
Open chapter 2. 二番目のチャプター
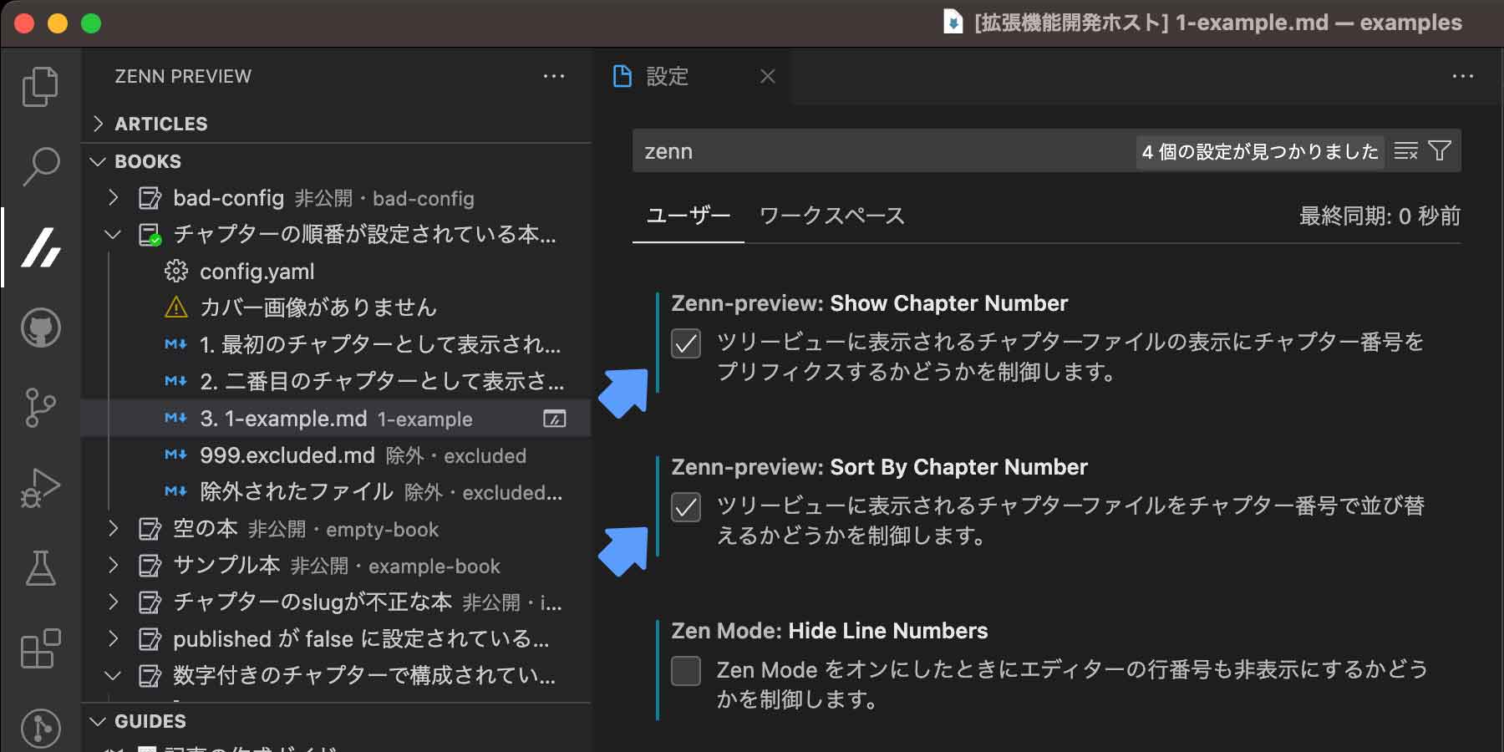336,382
